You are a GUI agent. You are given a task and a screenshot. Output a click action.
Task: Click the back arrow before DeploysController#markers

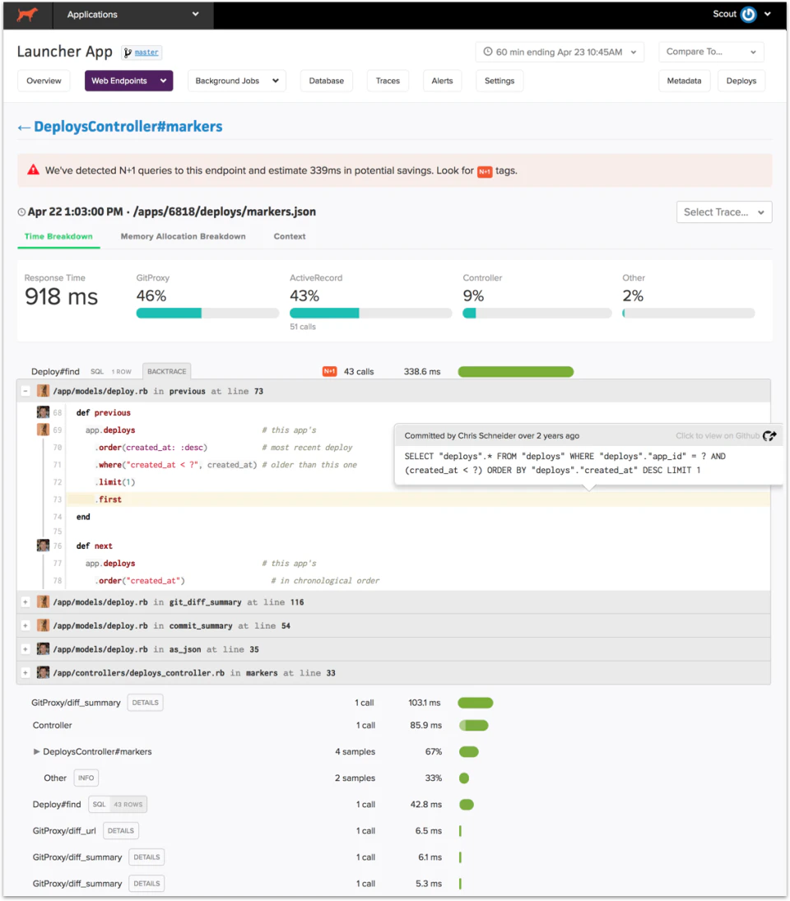point(24,127)
